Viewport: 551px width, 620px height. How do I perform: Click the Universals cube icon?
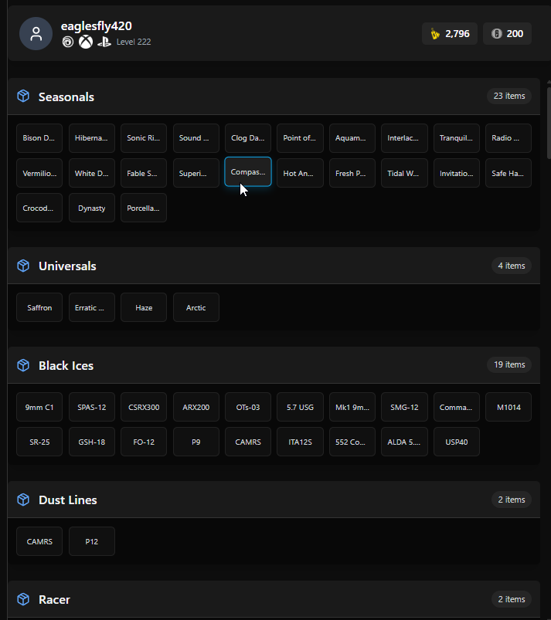[x=23, y=266]
